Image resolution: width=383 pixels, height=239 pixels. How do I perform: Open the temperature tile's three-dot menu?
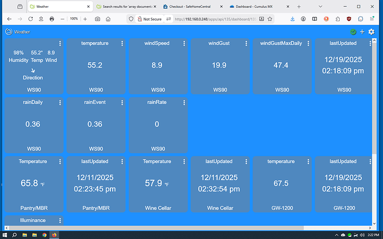122,43
